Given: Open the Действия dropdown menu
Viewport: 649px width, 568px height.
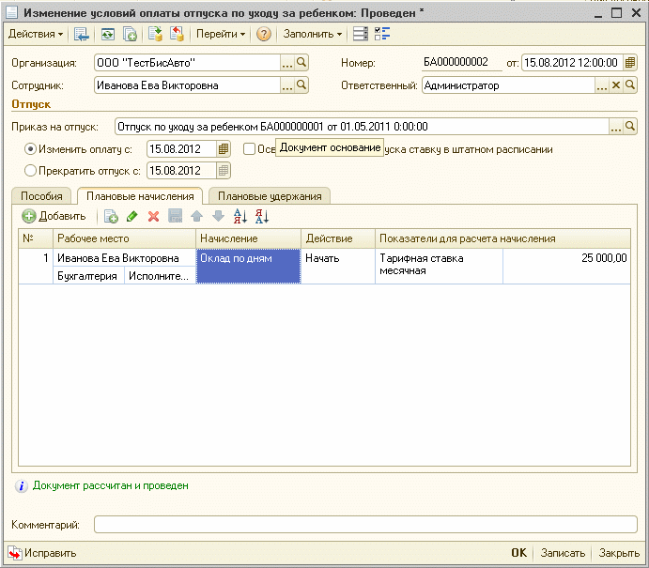Looking at the screenshot, I should click(36, 34).
